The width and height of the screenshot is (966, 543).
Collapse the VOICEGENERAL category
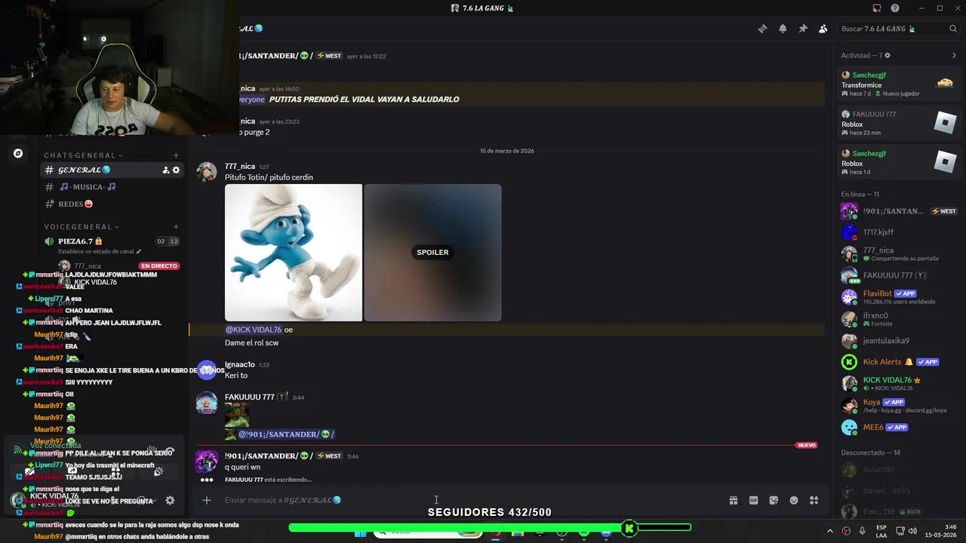click(82, 226)
